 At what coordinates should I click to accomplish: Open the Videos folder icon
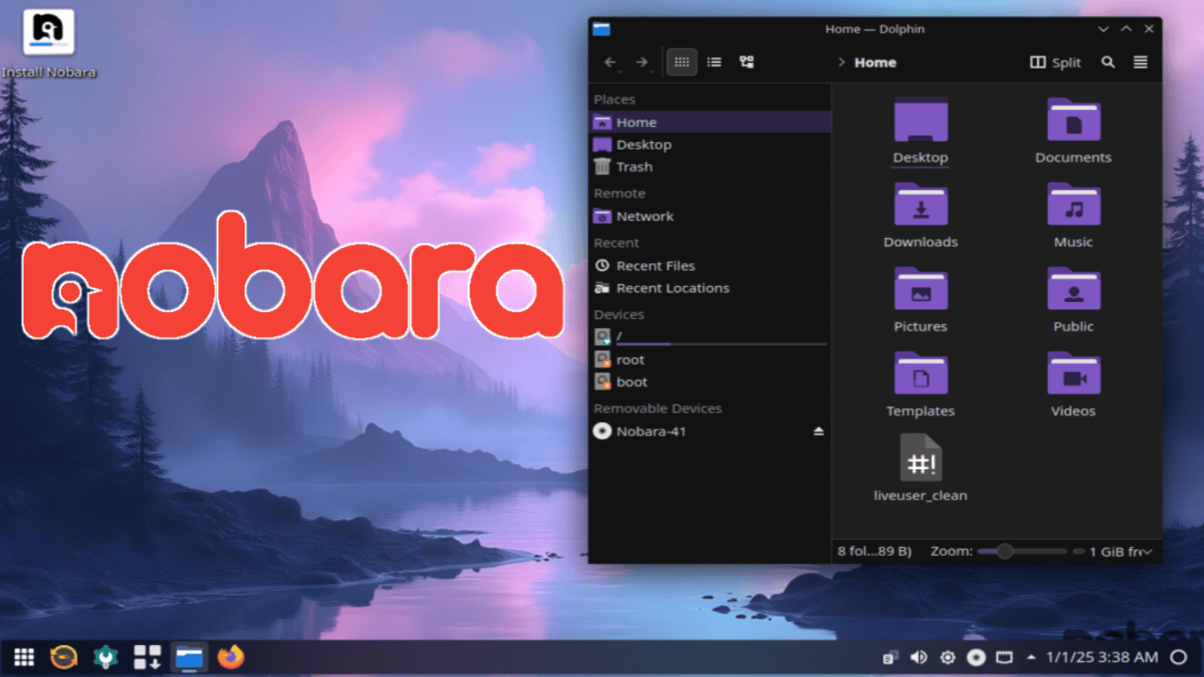click(x=1073, y=374)
